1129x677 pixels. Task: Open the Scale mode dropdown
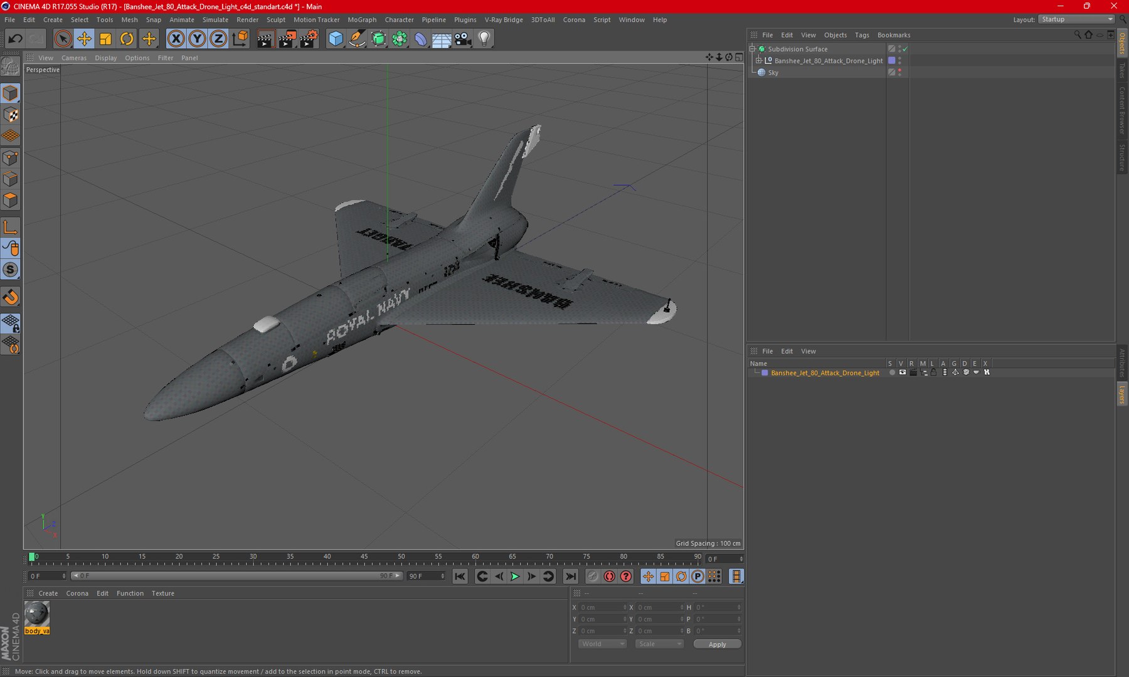click(x=659, y=644)
